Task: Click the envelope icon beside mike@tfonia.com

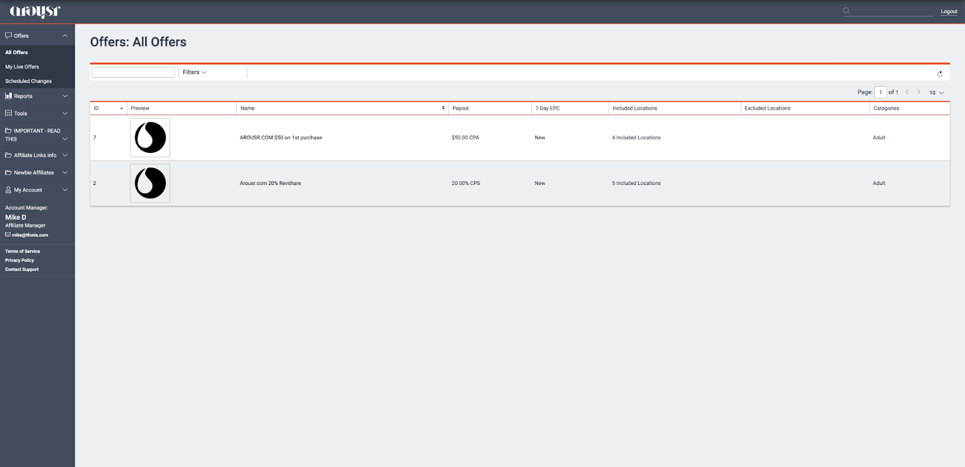Action: pyautogui.click(x=8, y=235)
